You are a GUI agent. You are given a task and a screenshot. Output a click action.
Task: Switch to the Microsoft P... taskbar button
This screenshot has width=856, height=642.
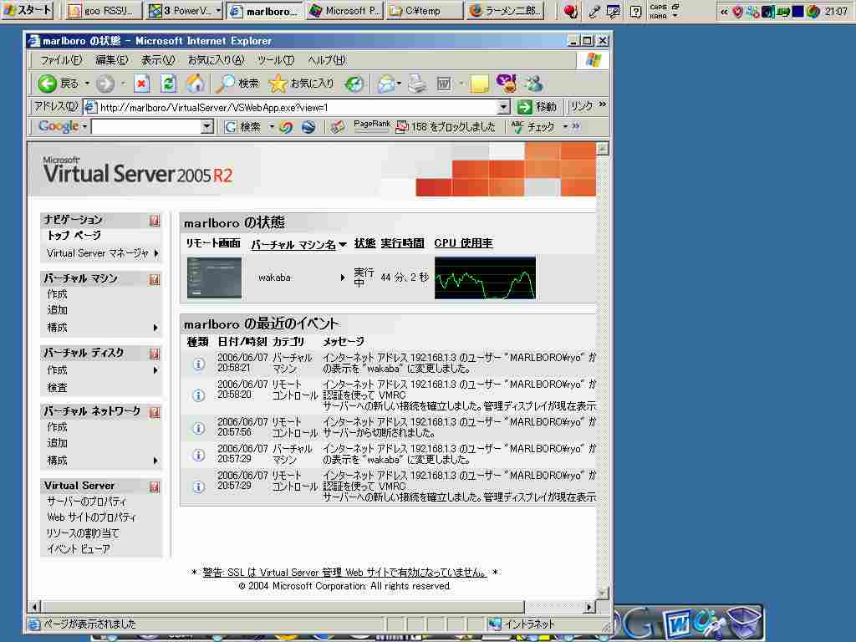point(345,11)
